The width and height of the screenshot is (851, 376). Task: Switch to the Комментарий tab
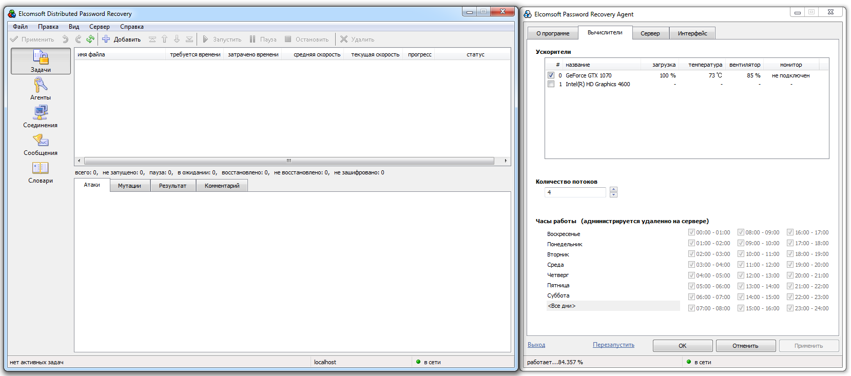pos(222,186)
